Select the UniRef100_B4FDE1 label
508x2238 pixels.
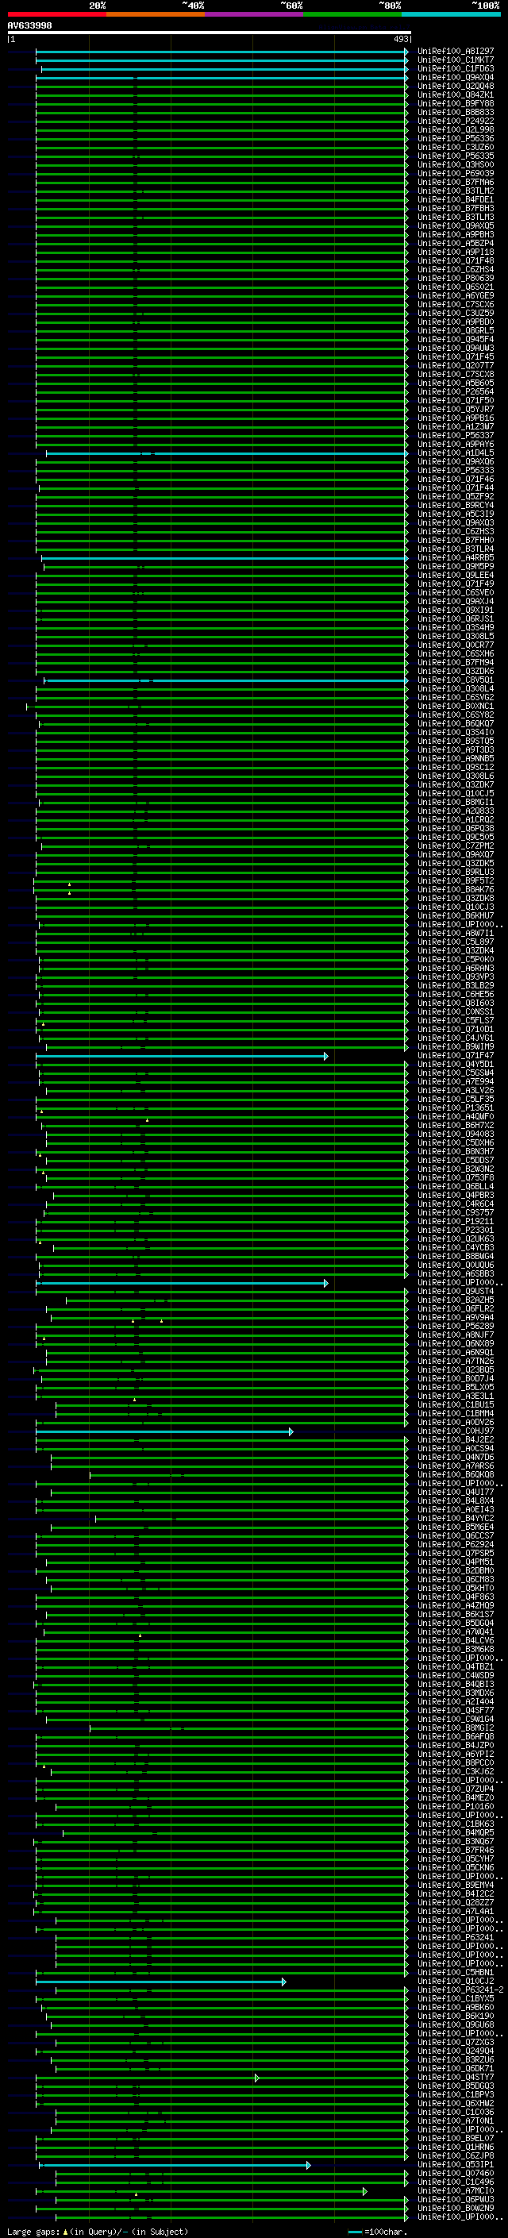[x=455, y=199]
